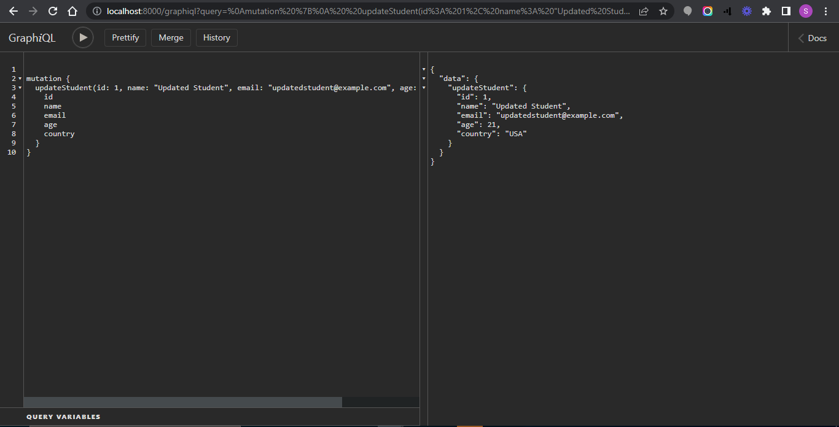Fold the updateStudent block on line 3
839x427 pixels.
pos(20,88)
